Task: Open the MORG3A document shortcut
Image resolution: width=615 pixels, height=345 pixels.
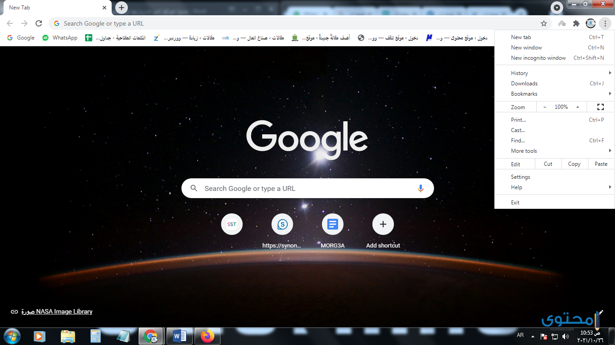Action: 333,224
